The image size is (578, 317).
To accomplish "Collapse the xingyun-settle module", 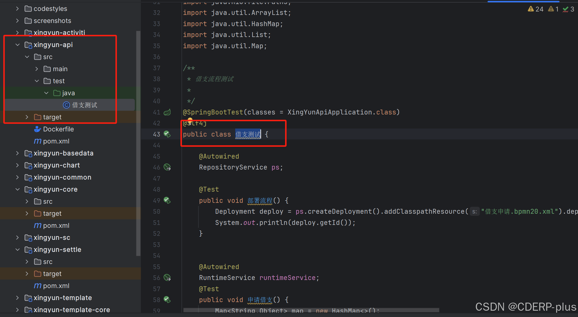I will tap(18, 250).
